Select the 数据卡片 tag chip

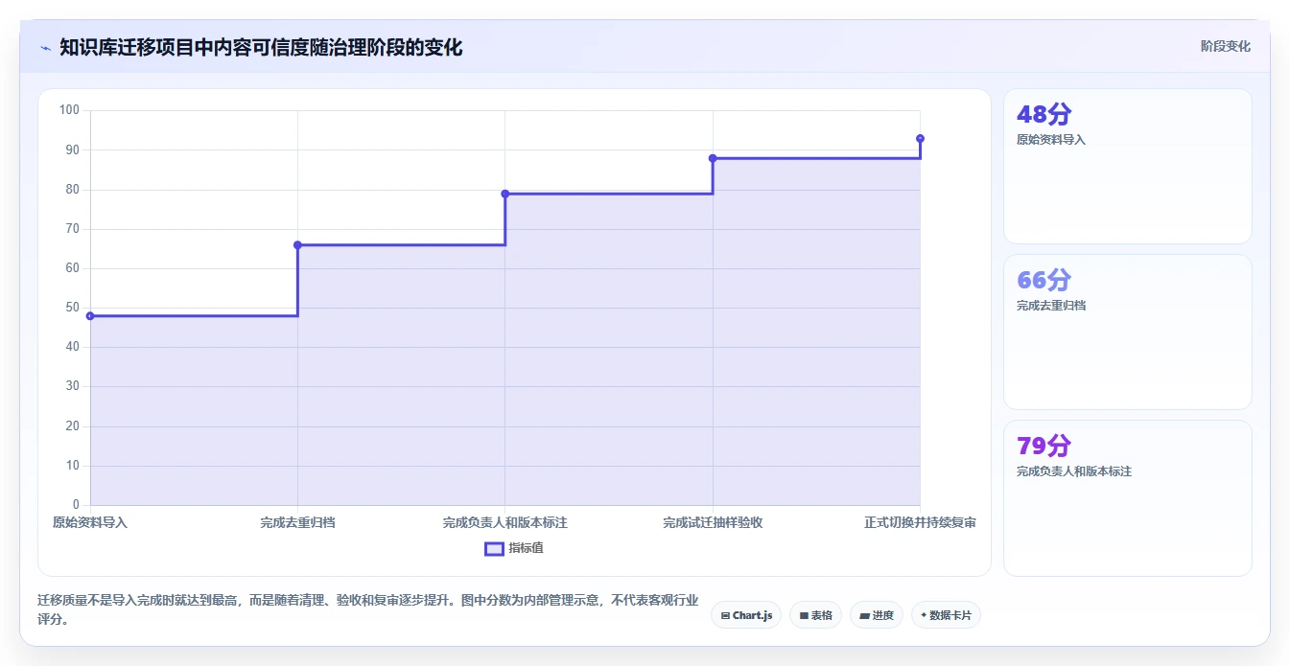[x=946, y=615]
